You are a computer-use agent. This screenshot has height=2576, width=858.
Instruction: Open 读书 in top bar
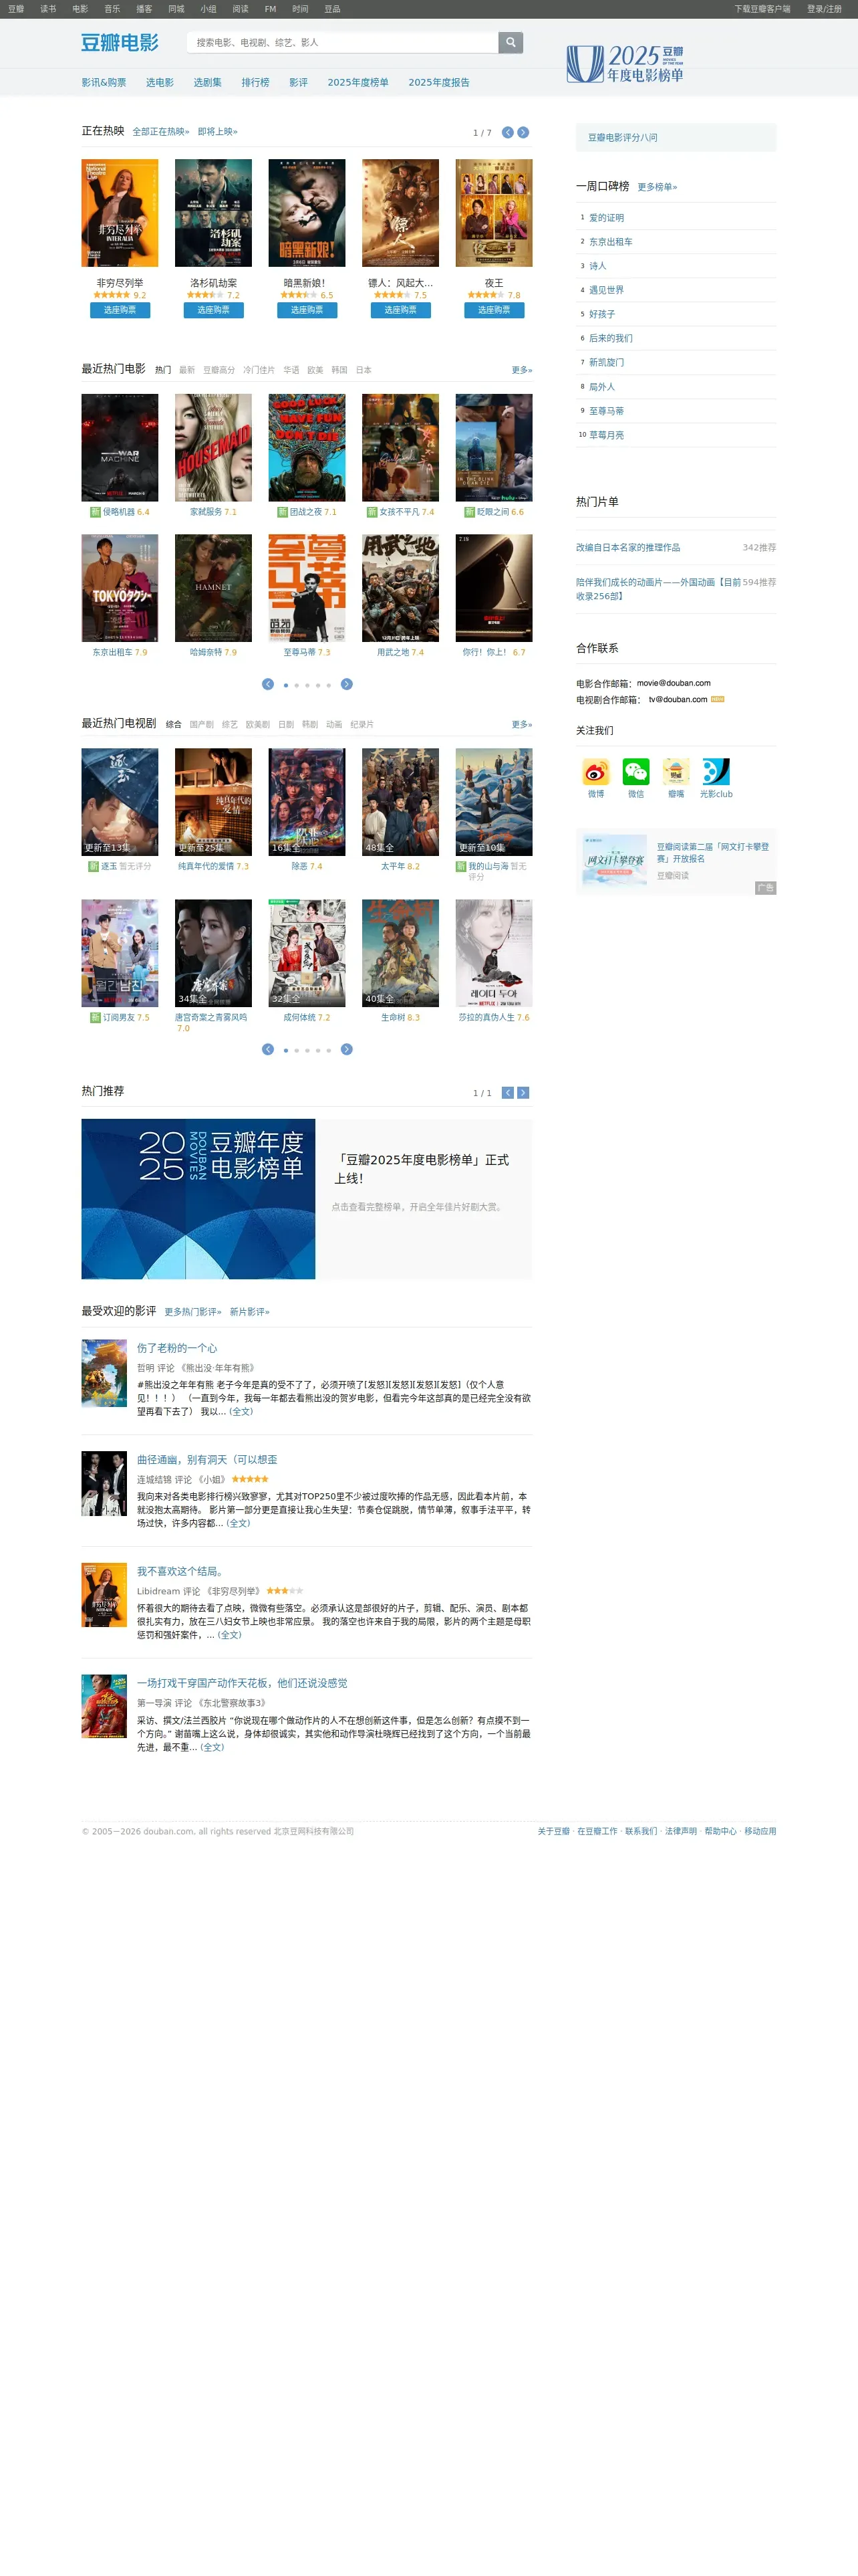click(48, 9)
